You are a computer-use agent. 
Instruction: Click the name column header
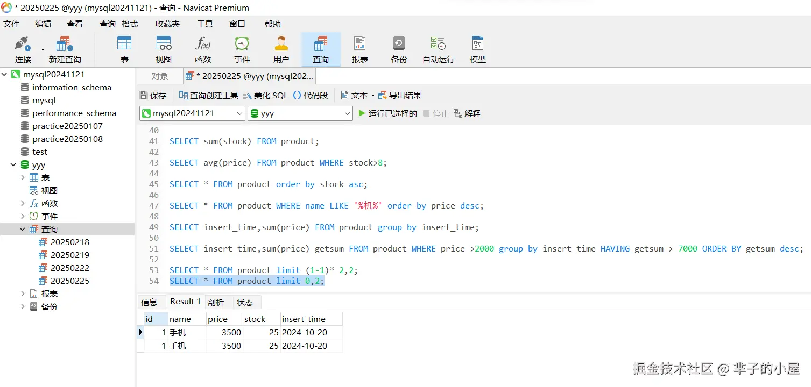coord(187,319)
